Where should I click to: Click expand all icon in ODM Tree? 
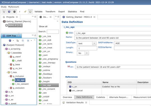point(28,41)
